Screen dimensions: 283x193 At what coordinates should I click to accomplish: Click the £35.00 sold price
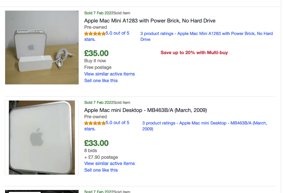(96, 53)
